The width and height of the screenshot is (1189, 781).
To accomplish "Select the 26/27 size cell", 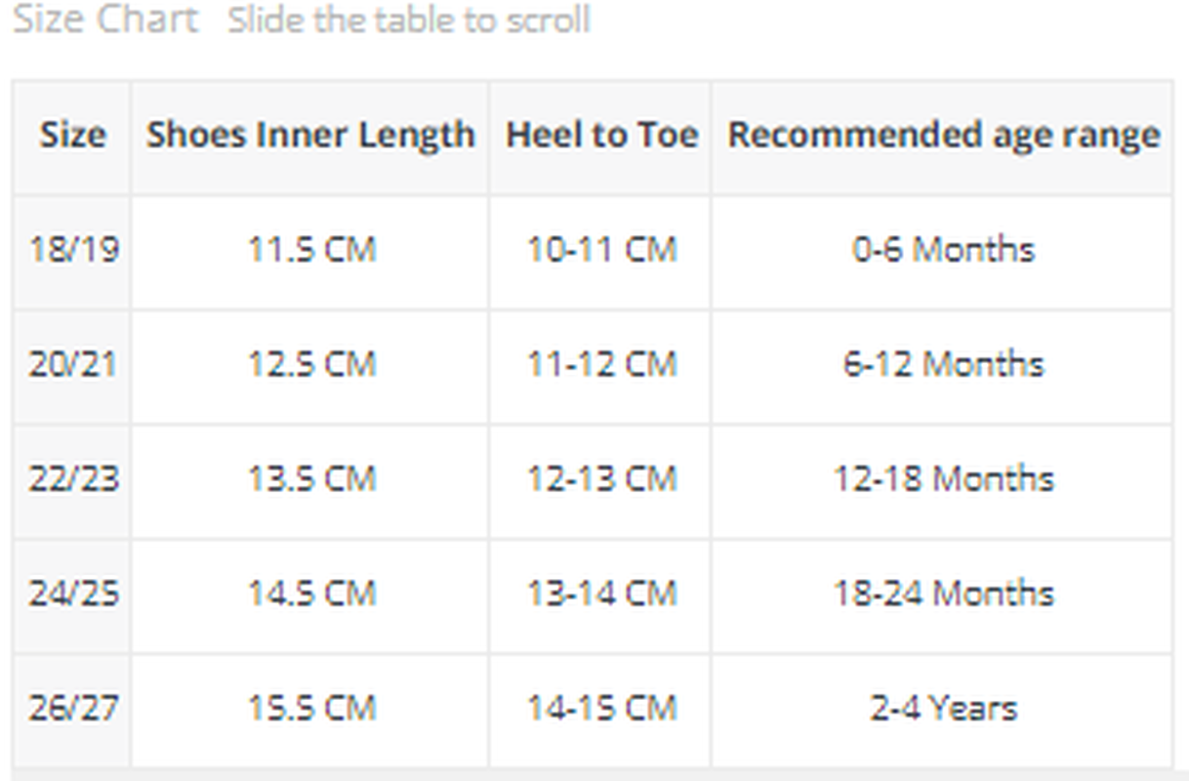I will (73, 708).
